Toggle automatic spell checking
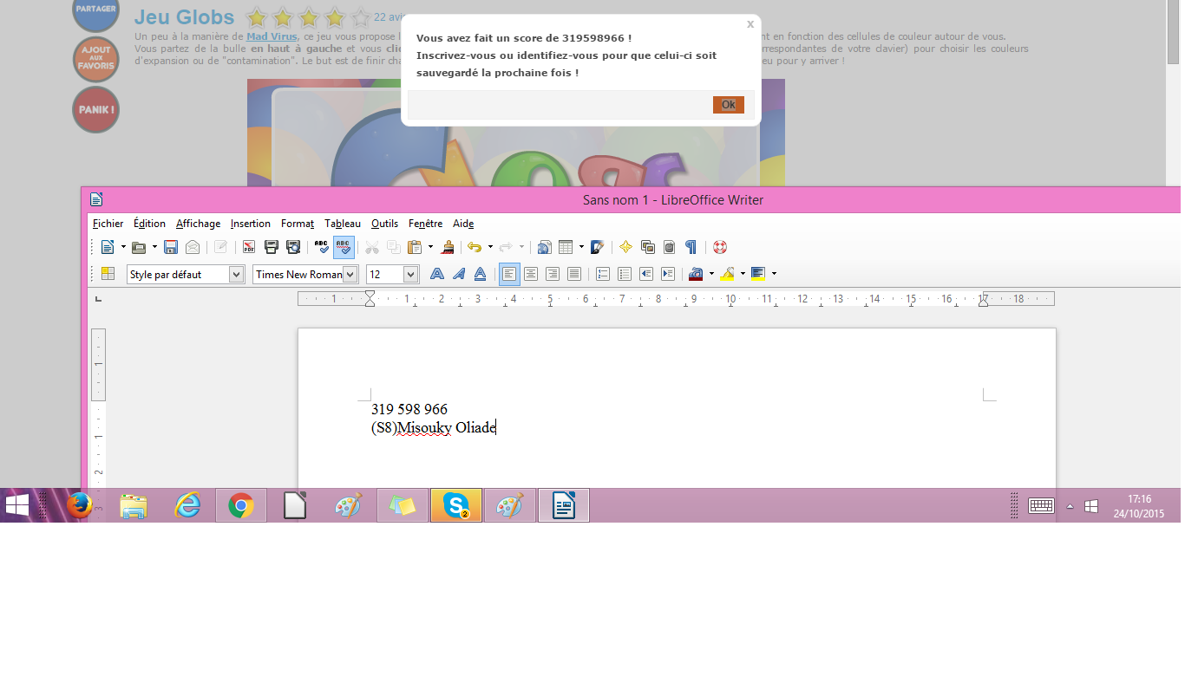 tap(344, 247)
